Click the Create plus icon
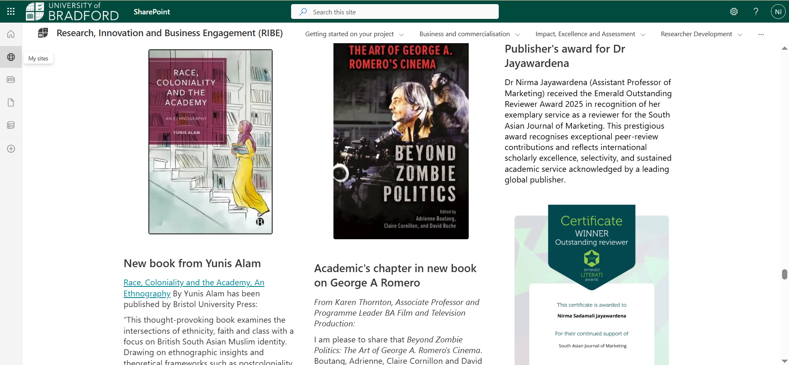The height and width of the screenshot is (365, 789). (11, 149)
